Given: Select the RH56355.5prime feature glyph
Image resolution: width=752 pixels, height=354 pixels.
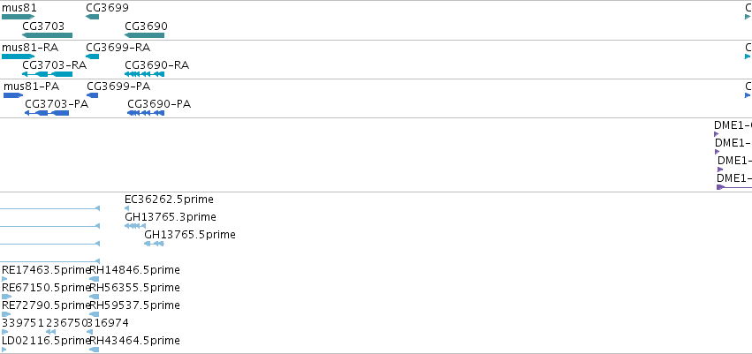Looking at the screenshot, I should (94, 297).
